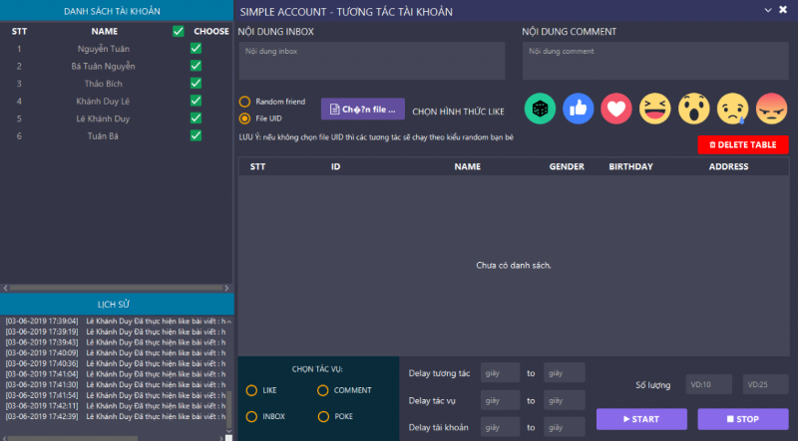Viewport: 798px width, 441px height.
Task: Collapse window with the title bar chevron
Action: (768, 10)
